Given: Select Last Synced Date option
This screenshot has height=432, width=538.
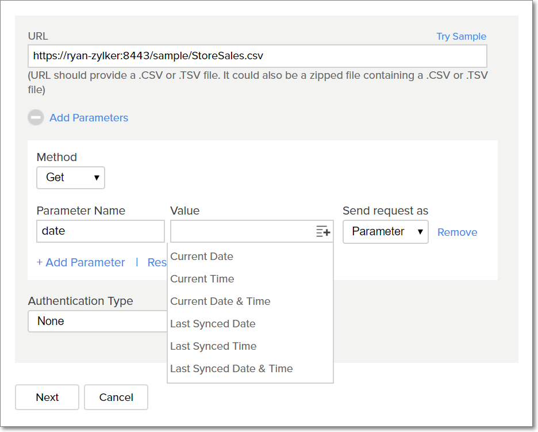Looking at the screenshot, I should (213, 324).
